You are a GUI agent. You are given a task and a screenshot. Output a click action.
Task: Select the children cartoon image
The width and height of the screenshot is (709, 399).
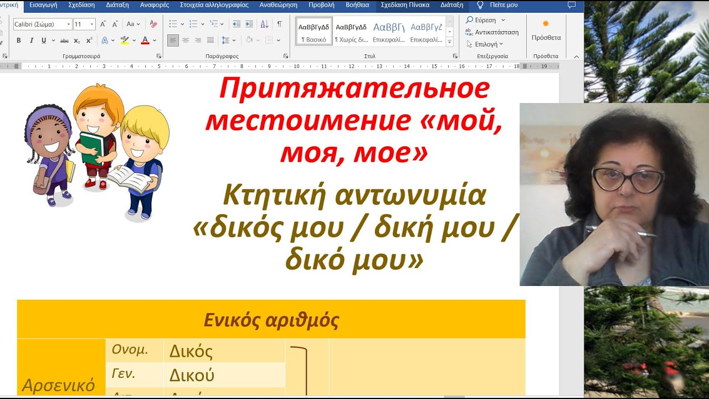click(x=97, y=152)
